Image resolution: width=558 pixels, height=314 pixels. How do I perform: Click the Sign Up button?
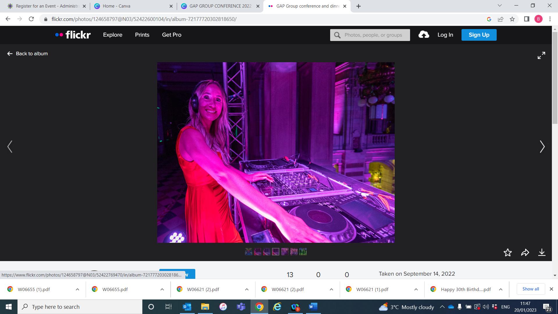click(x=479, y=35)
